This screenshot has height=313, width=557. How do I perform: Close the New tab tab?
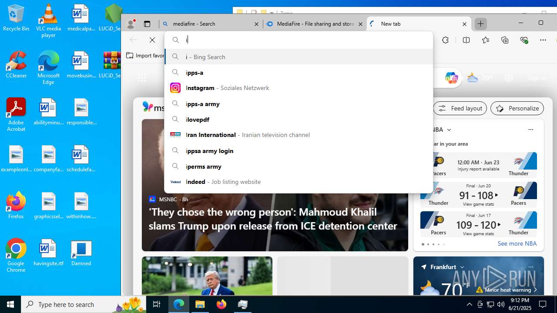point(464,24)
